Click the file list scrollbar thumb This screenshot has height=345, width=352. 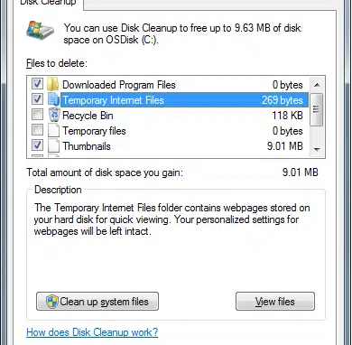[317, 109]
